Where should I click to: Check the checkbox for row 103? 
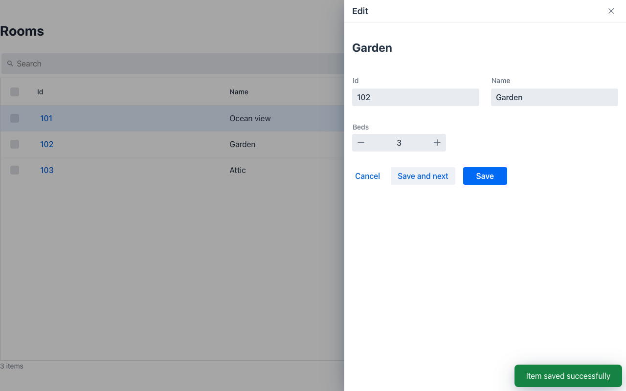[x=15, y=170]
